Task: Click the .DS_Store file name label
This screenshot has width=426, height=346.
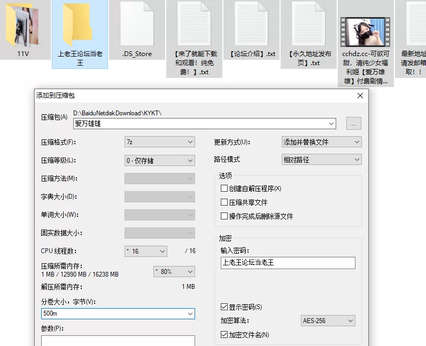Action: (x=137, y=54)
